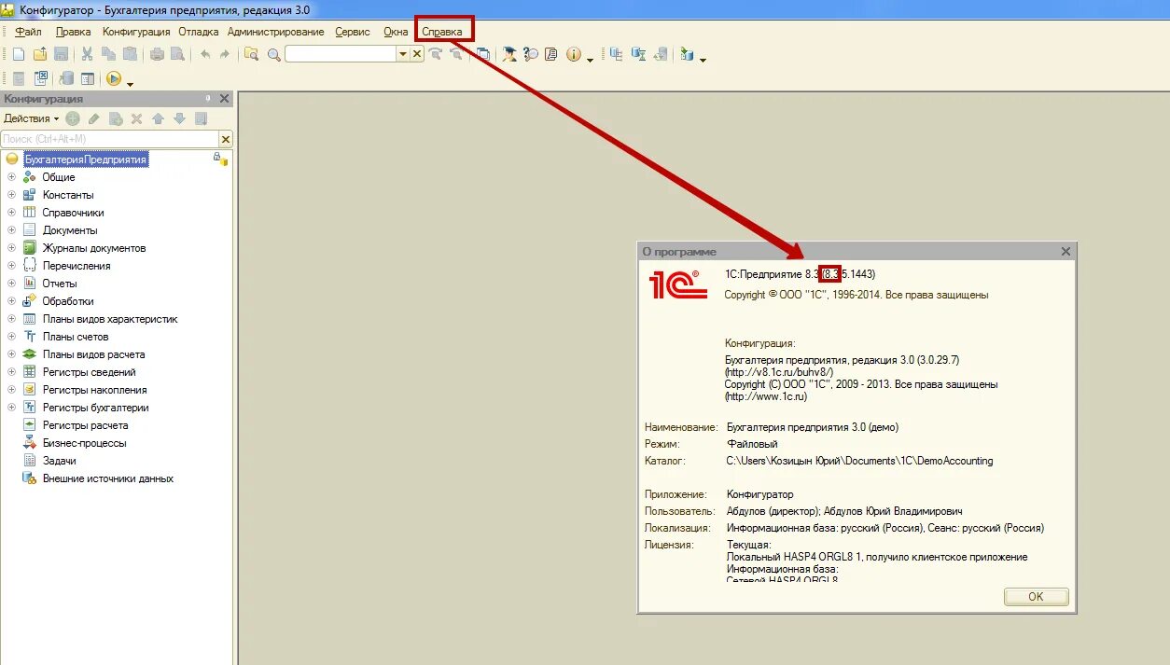Viewport: 1170px width, 665px height.
Task: Click the Add green plus icon in Configuration panel
Action: click(x=73, y=118)
